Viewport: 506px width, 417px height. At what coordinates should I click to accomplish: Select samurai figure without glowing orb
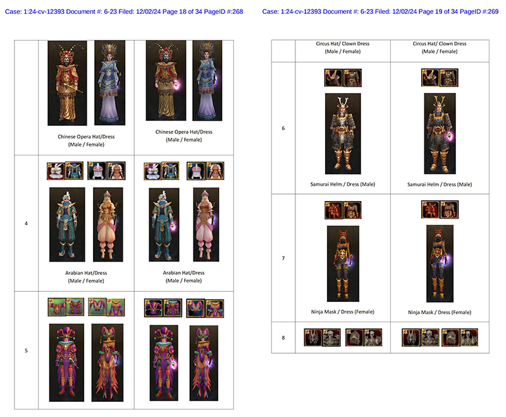click(x=343, y=134)
